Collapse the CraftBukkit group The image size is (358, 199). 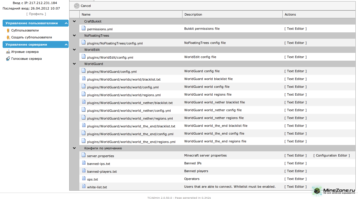74,21
